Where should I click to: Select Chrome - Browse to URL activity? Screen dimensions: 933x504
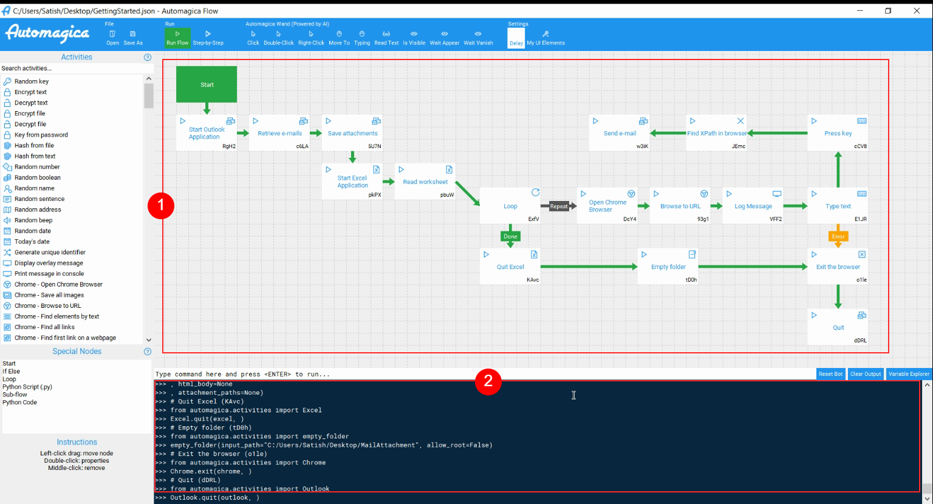(47, 306)
